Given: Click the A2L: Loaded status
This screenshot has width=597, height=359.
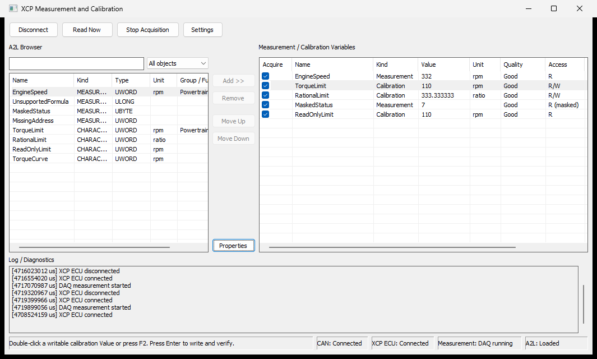Looking at the screenshot, I should pyautogui.click(x=556, y=343).
